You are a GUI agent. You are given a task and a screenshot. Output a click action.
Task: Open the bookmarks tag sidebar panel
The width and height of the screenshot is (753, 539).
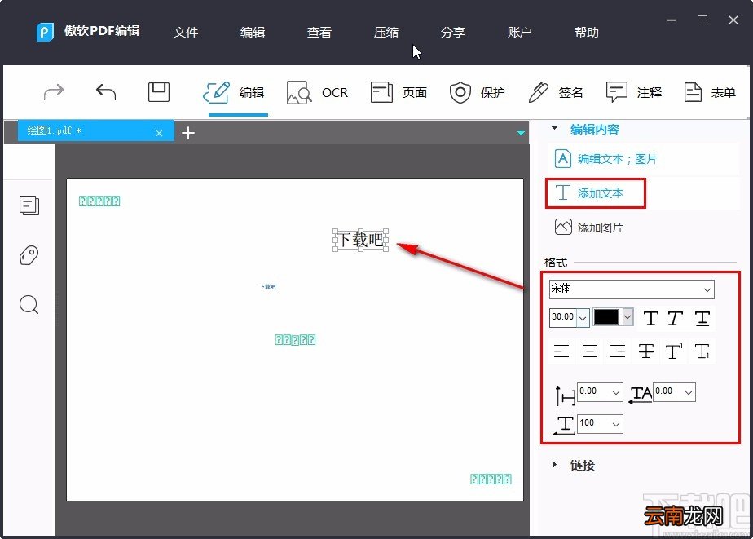pos(29,255)
